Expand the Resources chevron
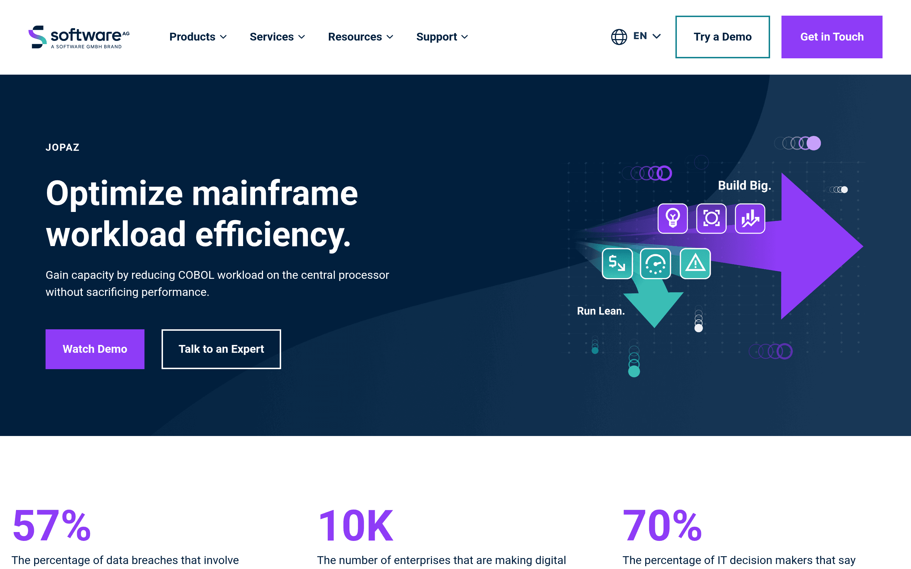This screenshot has width=911, height=569. tap(390, 37)
